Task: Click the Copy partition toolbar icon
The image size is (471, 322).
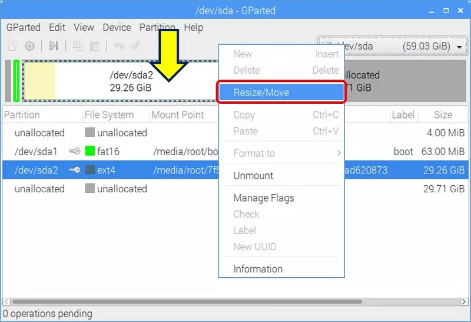Action: pyautogui.click(x=78, y=46)
